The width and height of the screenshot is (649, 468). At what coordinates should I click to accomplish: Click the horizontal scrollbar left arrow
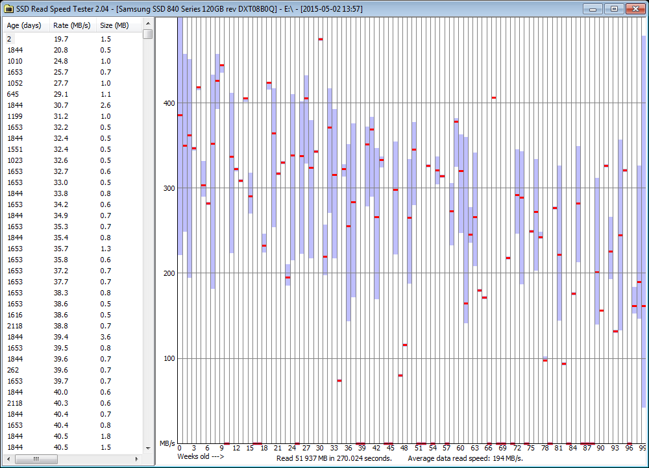9,460
